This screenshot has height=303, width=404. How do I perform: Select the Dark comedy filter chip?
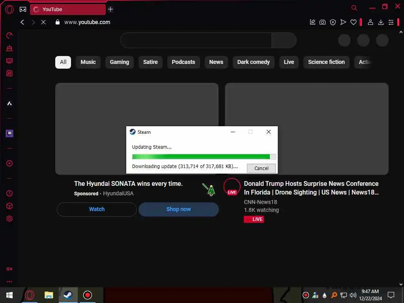(x=254, y=62)
